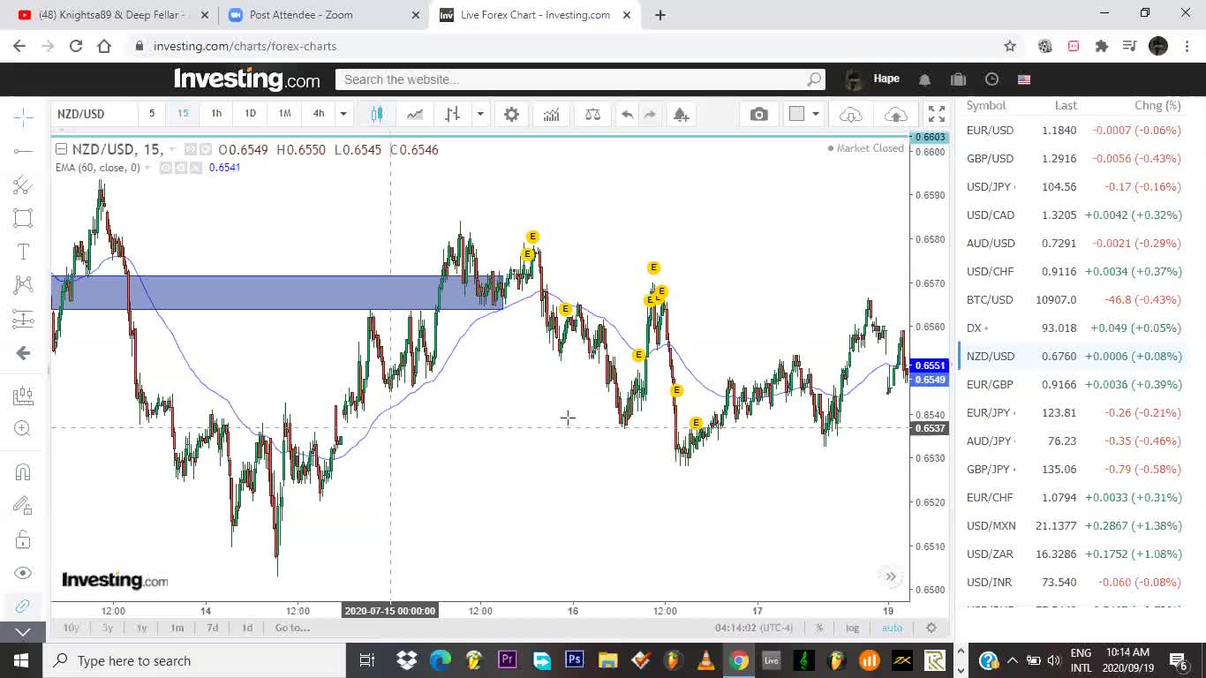The height and width of the screenshot is (678, 1206).
Task: Open the prediction and measurement tools
Action: [23, 319]
